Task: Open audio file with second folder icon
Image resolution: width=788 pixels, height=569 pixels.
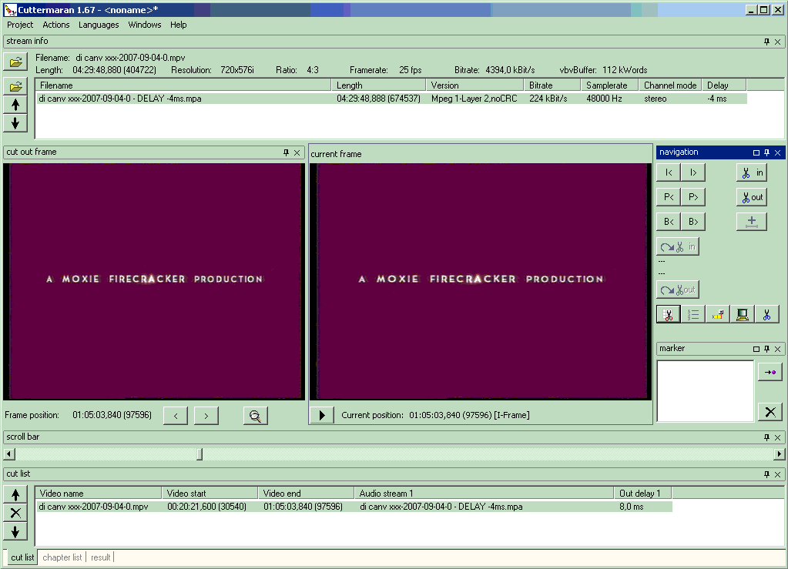Action: point(15,86)
